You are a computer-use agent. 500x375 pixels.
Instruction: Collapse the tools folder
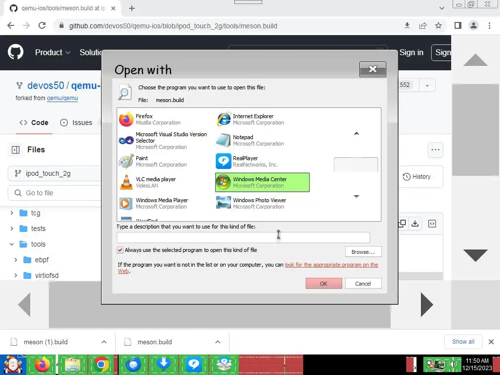[x=12, y=244]
